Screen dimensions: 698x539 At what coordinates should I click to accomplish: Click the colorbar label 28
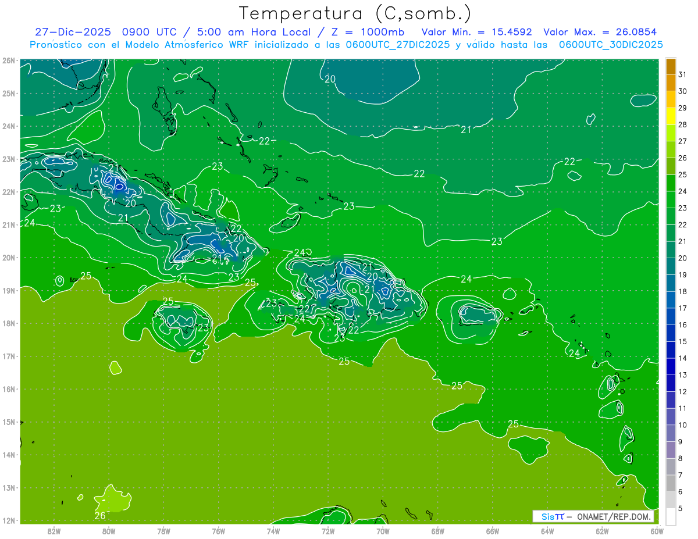(683, 124)
